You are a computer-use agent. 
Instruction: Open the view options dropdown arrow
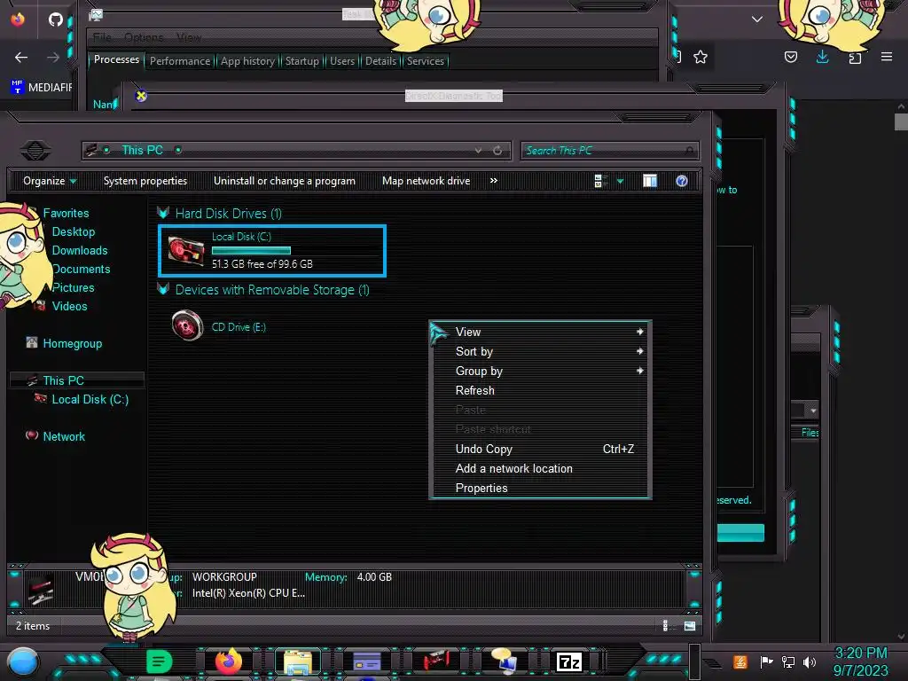(620, 181)
